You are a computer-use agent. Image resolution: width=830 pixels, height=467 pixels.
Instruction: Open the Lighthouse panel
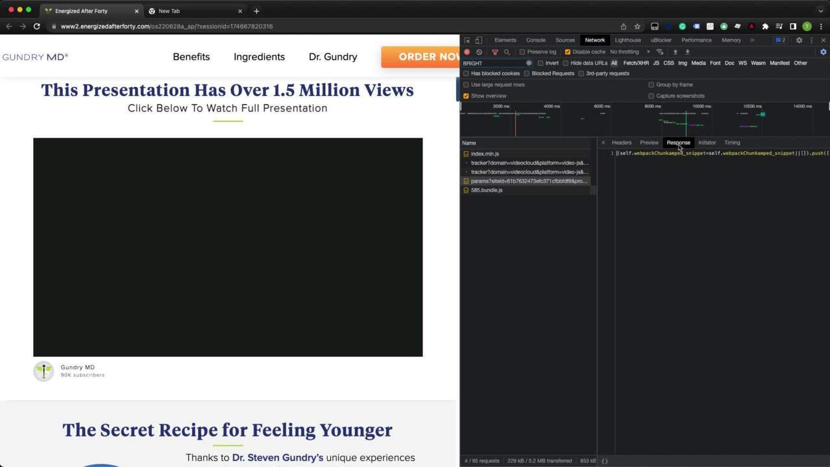click(628, 40)
